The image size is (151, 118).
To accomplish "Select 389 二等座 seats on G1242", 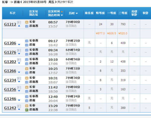I will pyautogui.click(x=123, y=108).
